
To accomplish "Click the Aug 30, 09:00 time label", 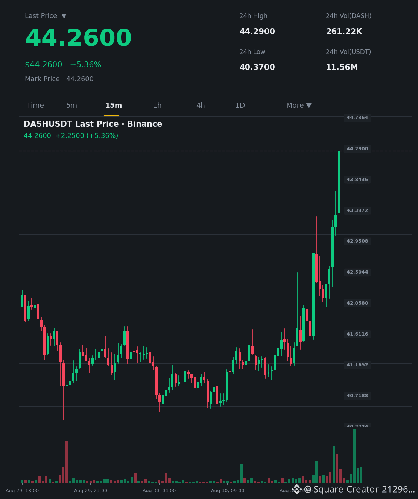I will point(228,491).
